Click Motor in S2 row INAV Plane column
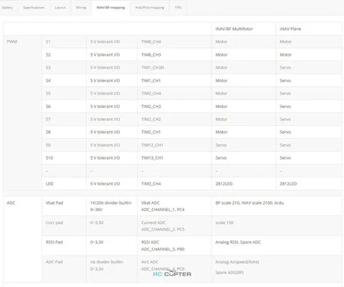344x287 pixels. click(286, 55)
